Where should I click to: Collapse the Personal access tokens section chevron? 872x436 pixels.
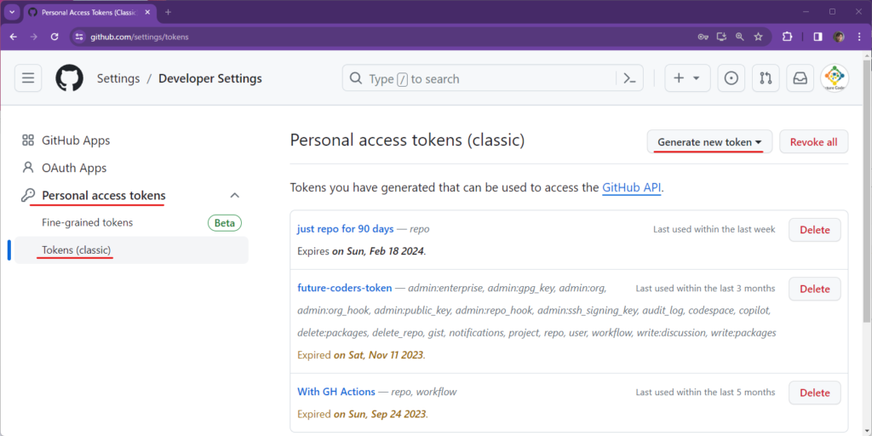click(x=235, y=195)
